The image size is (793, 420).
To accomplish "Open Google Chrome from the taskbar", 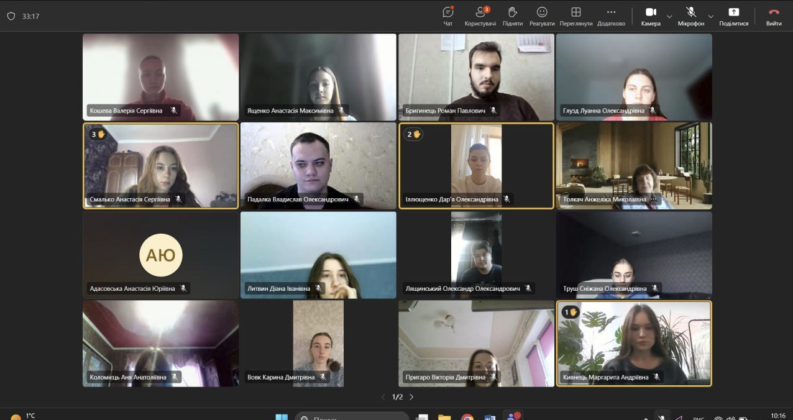I will tap(467, 417).
